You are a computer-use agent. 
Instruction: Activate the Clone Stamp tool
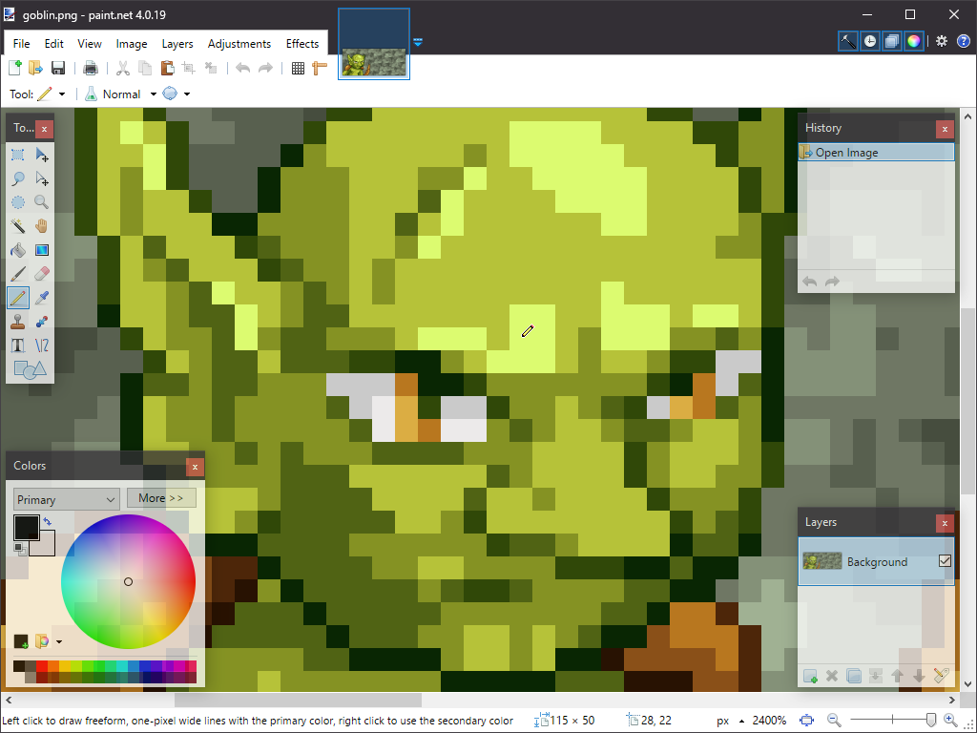tap(17, 322)
